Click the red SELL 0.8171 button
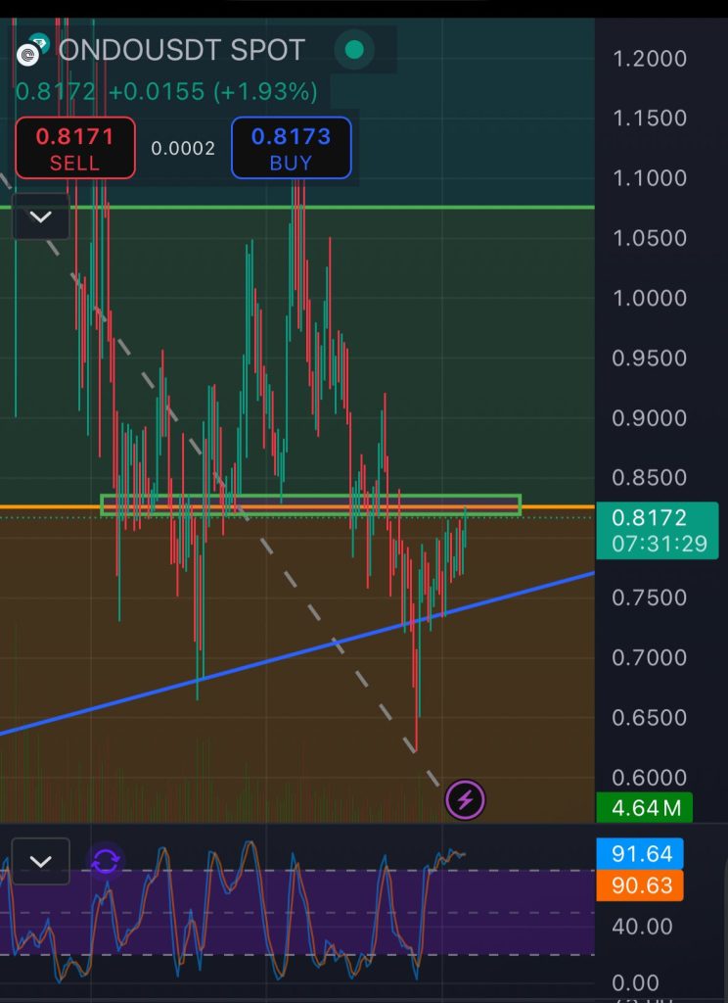 coord(74,148)
